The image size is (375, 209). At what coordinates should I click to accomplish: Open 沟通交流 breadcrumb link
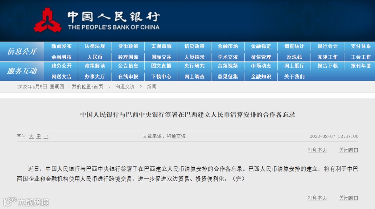click(125, 86)
